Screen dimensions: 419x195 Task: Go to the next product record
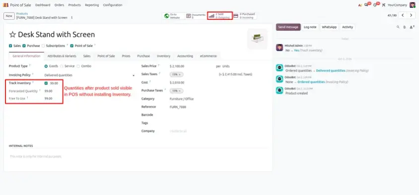(x=411, y=15)
